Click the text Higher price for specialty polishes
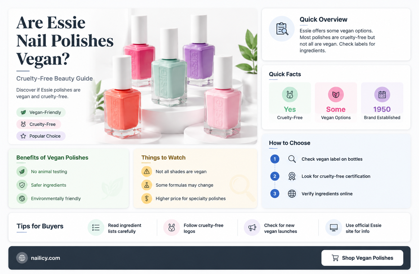Screen dimensions: 419x274 click(x=190, y=199)
